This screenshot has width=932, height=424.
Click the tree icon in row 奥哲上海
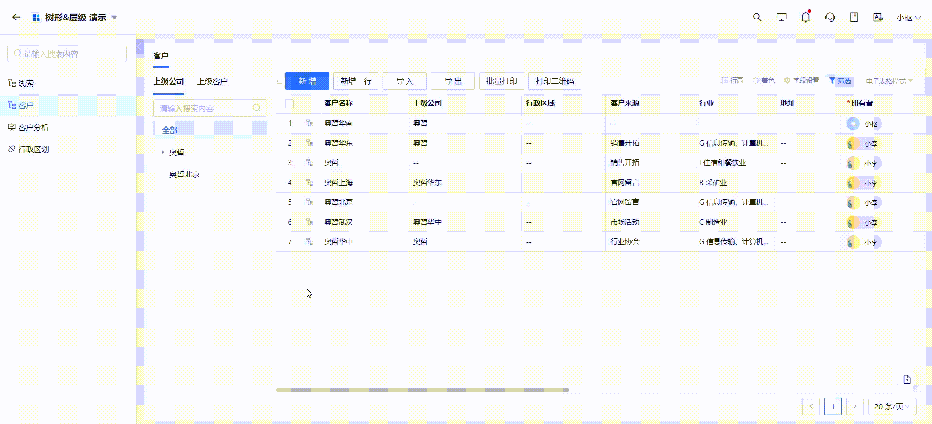click(310, 183)
